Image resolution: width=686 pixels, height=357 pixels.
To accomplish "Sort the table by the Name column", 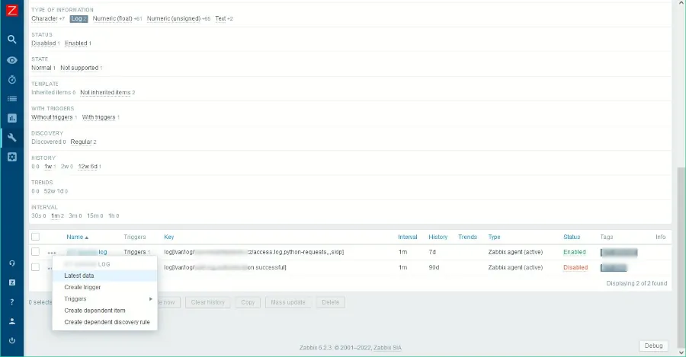I will pos(77,237).
